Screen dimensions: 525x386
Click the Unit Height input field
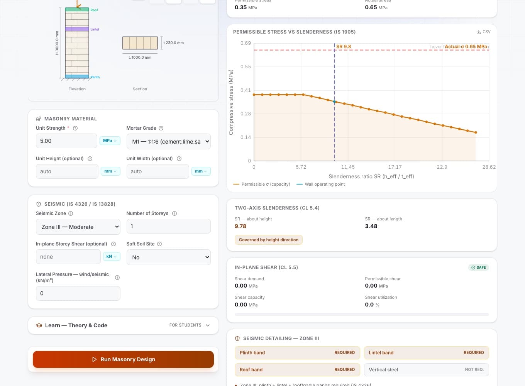(67, 171)
